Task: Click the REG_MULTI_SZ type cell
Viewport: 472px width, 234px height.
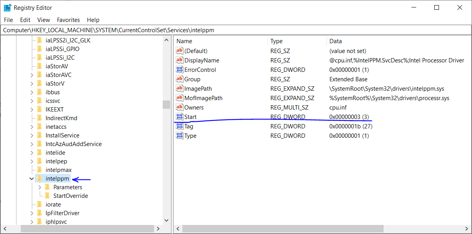Action: tap(289, 107)
